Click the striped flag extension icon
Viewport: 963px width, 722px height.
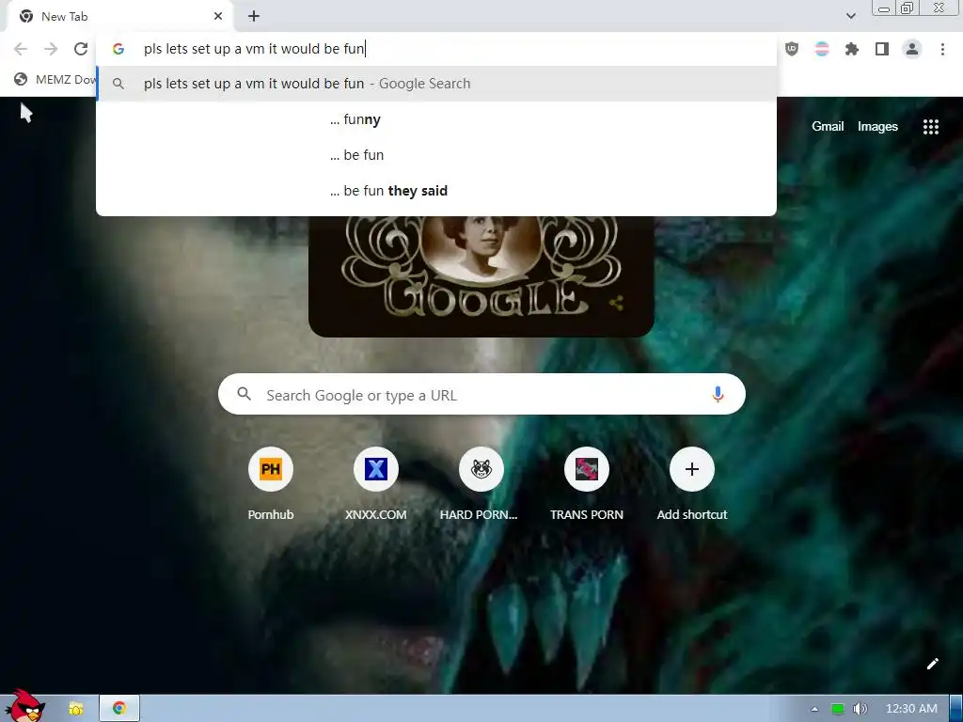[822, 49]
